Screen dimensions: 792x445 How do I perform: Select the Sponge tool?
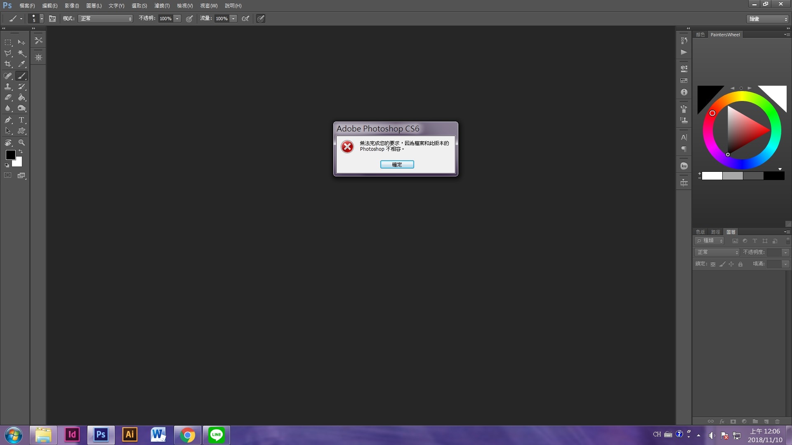coord(21,108)
